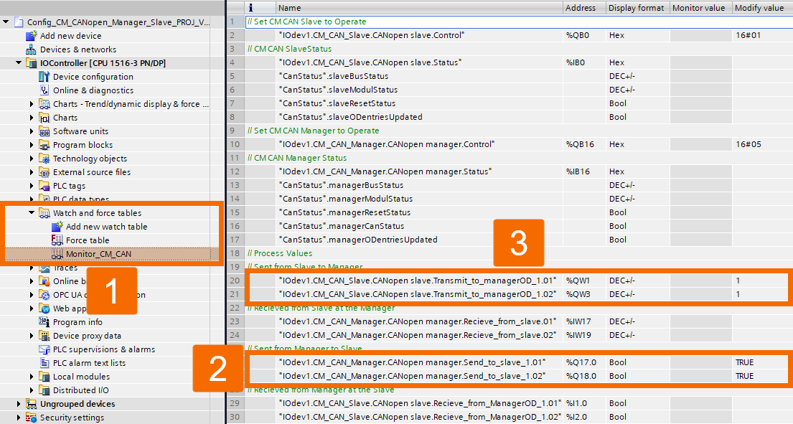Click the Program info icon
The height and width of the screenshot is (424, 793).
(x=44, y=322)
